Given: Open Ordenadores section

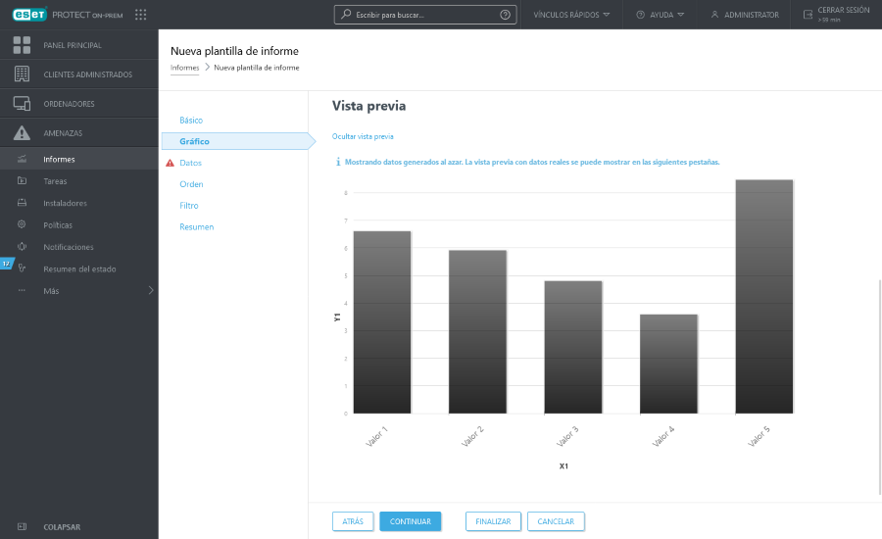Looking at the screenshot, I should pyautogui.click(x=78, y=104).
